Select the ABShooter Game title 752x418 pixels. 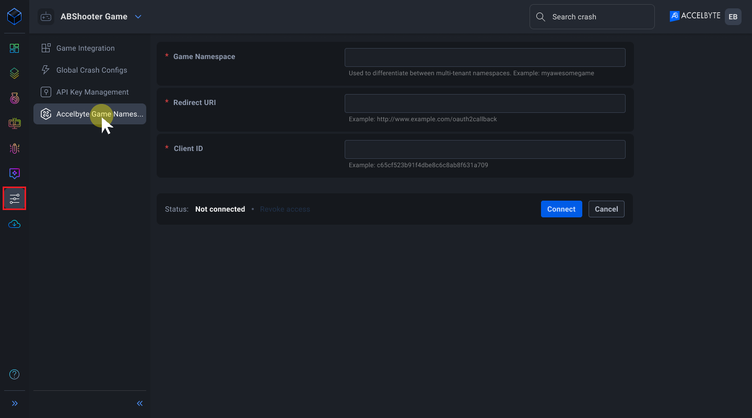tap(94, 17)
